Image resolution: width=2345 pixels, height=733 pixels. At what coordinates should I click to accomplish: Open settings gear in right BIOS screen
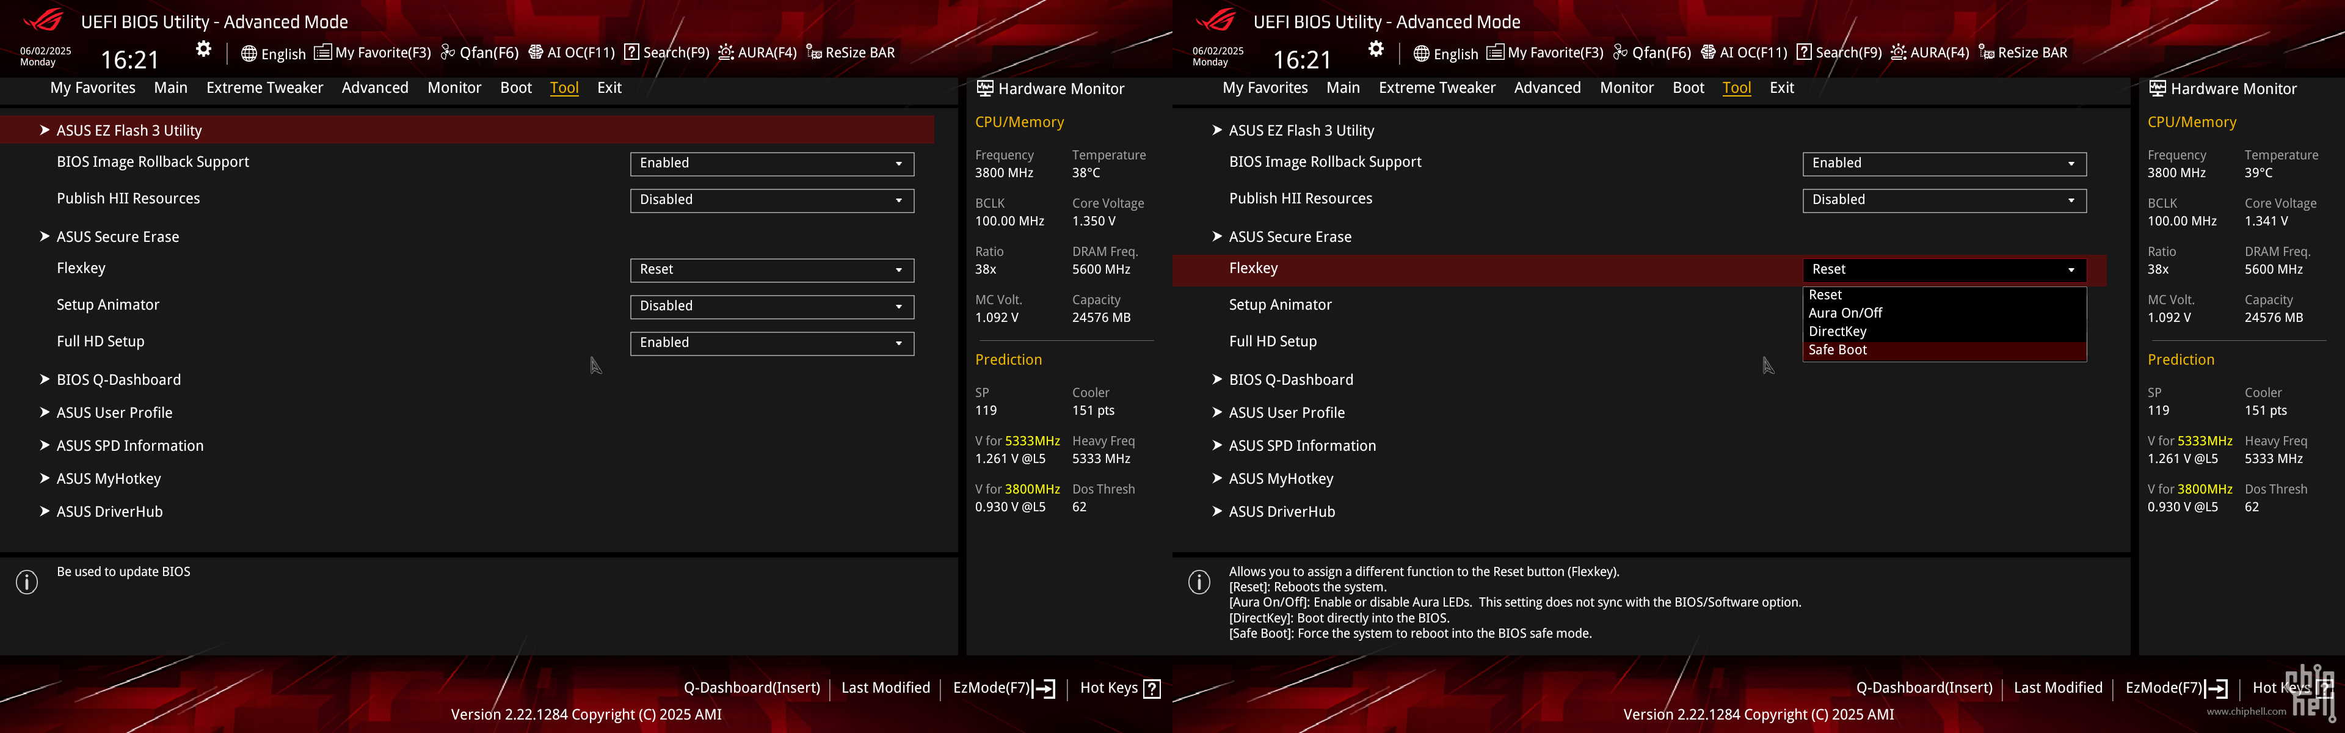(x=1376, y=49)
